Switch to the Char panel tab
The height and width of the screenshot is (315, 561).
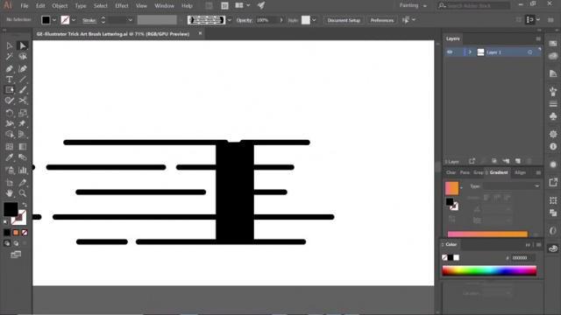click(x=451, y=172)
